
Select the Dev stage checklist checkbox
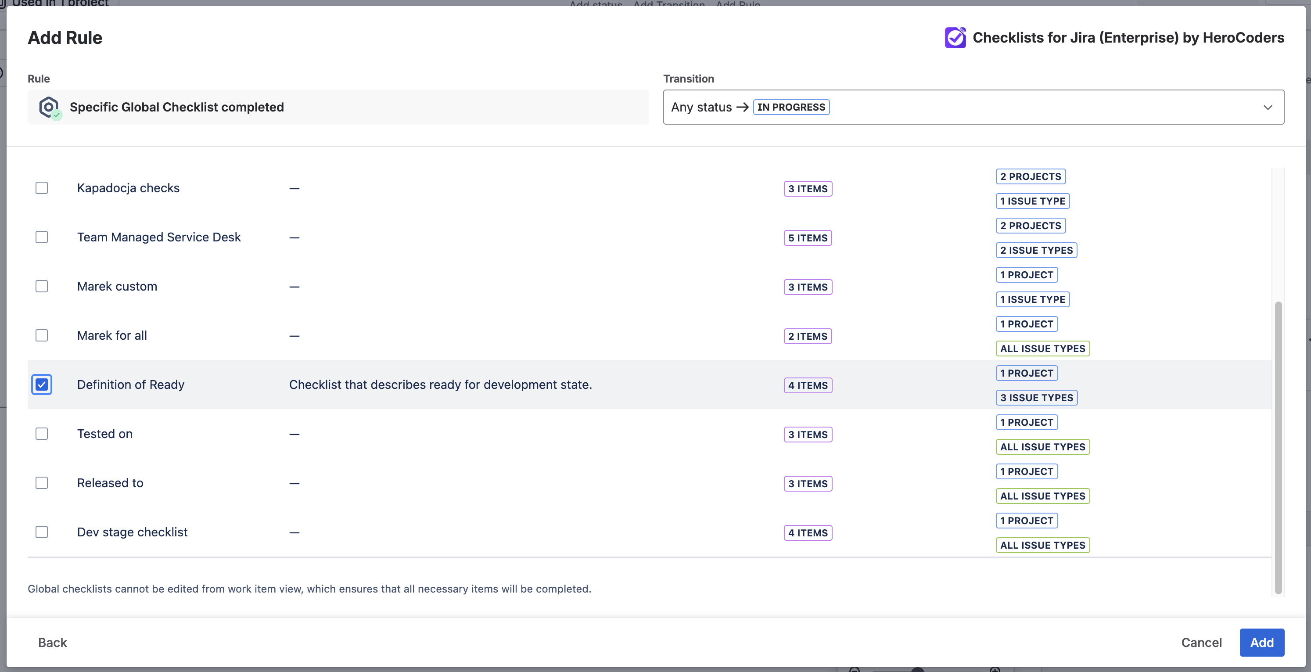(42, 532)
